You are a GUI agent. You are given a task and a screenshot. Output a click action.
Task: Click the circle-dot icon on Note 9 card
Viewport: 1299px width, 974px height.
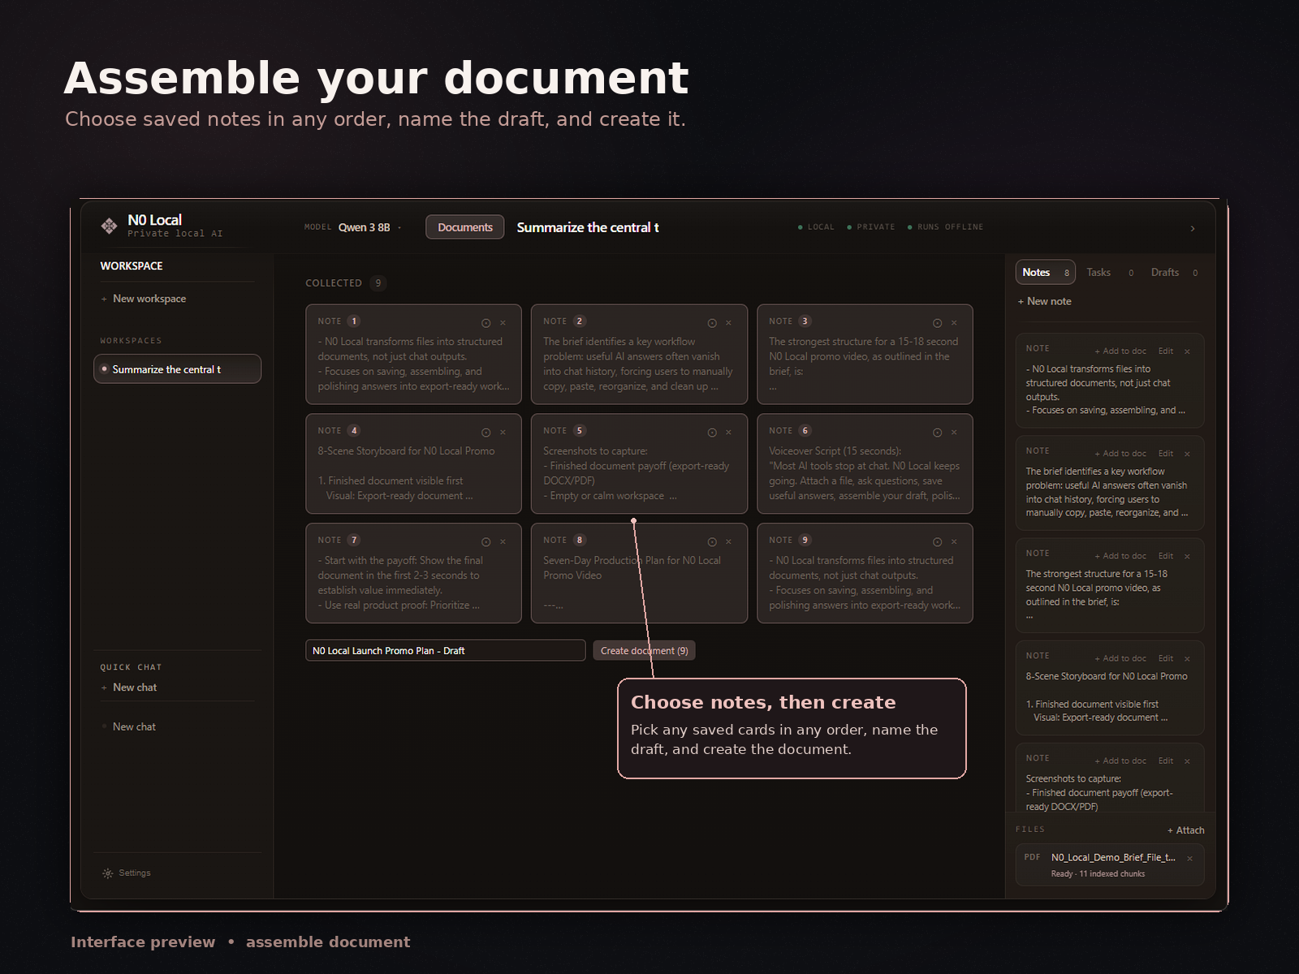click(937, 542)
